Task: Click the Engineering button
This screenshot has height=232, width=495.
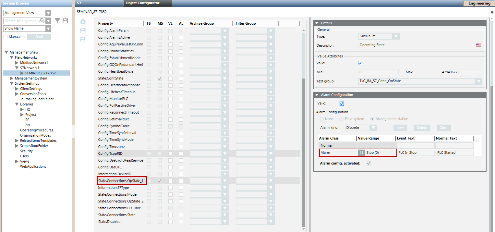Action: [x=479, y=3]
